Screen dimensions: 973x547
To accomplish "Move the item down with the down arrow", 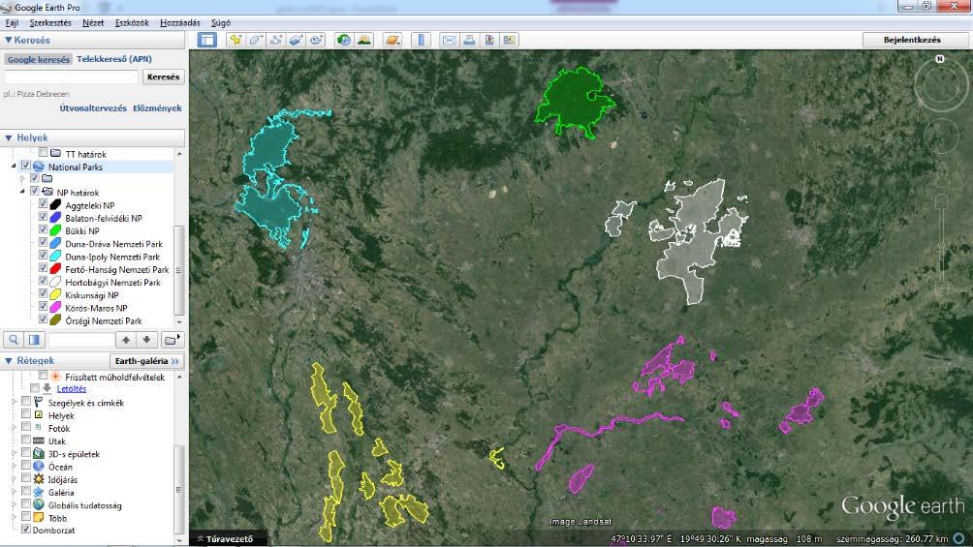I will (x=146, y=340).
